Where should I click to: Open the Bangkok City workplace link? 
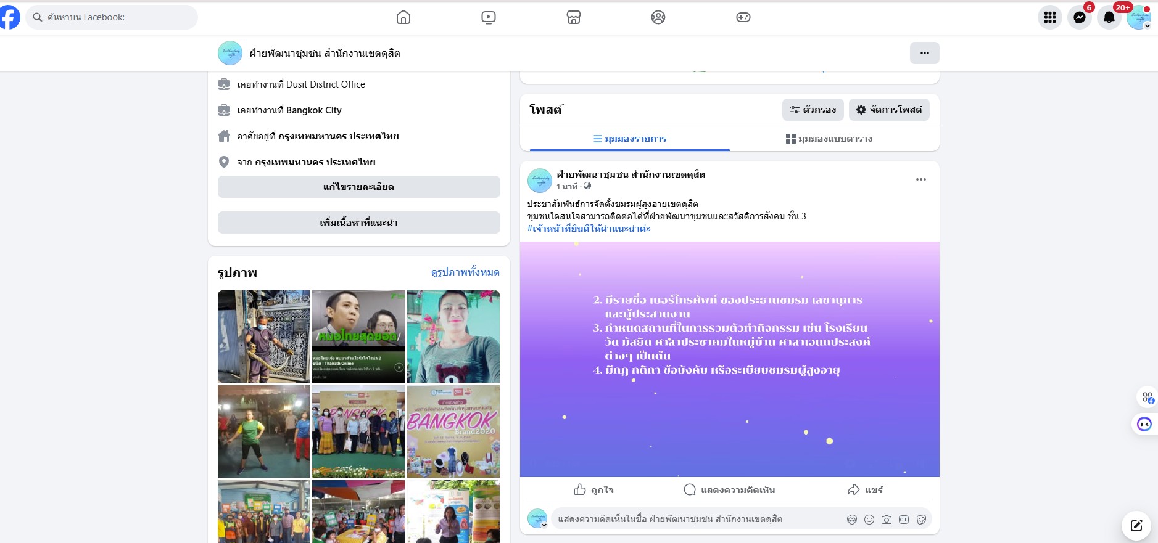click(x=314, y=110)
